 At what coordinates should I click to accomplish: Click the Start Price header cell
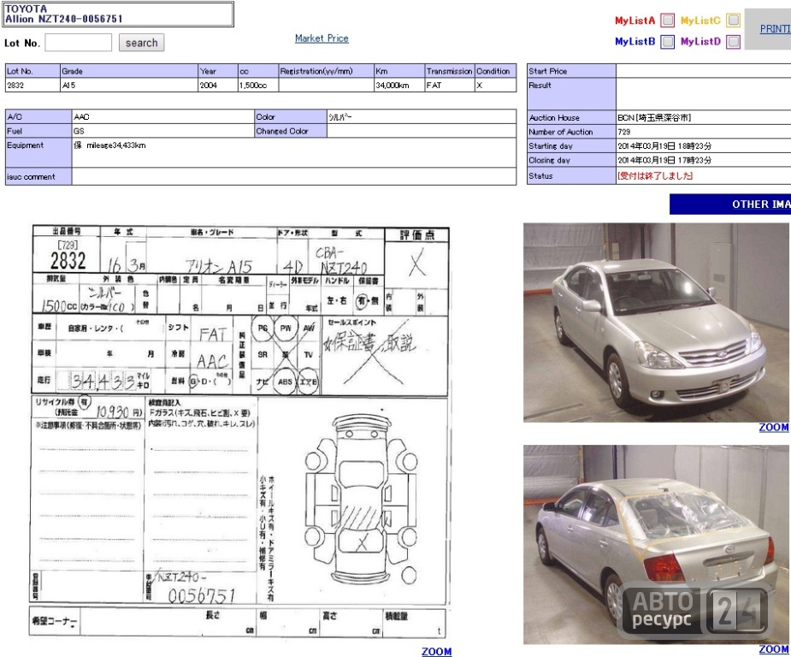[571, 71]
